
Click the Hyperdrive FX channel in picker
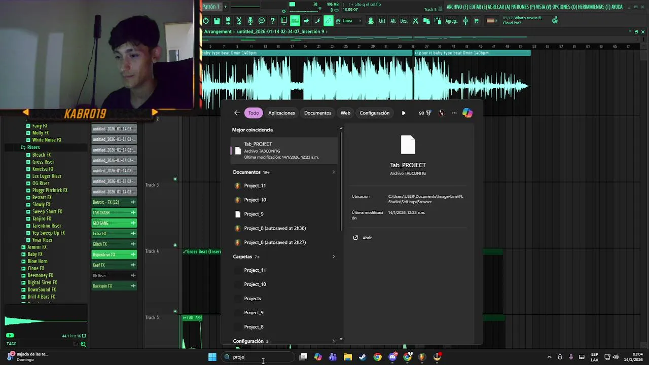tap(114, 254)
